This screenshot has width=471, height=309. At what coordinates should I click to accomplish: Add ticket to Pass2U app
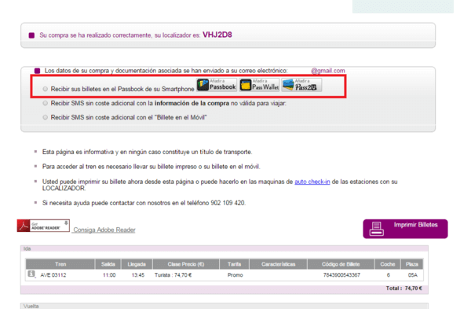pos(301,85)
